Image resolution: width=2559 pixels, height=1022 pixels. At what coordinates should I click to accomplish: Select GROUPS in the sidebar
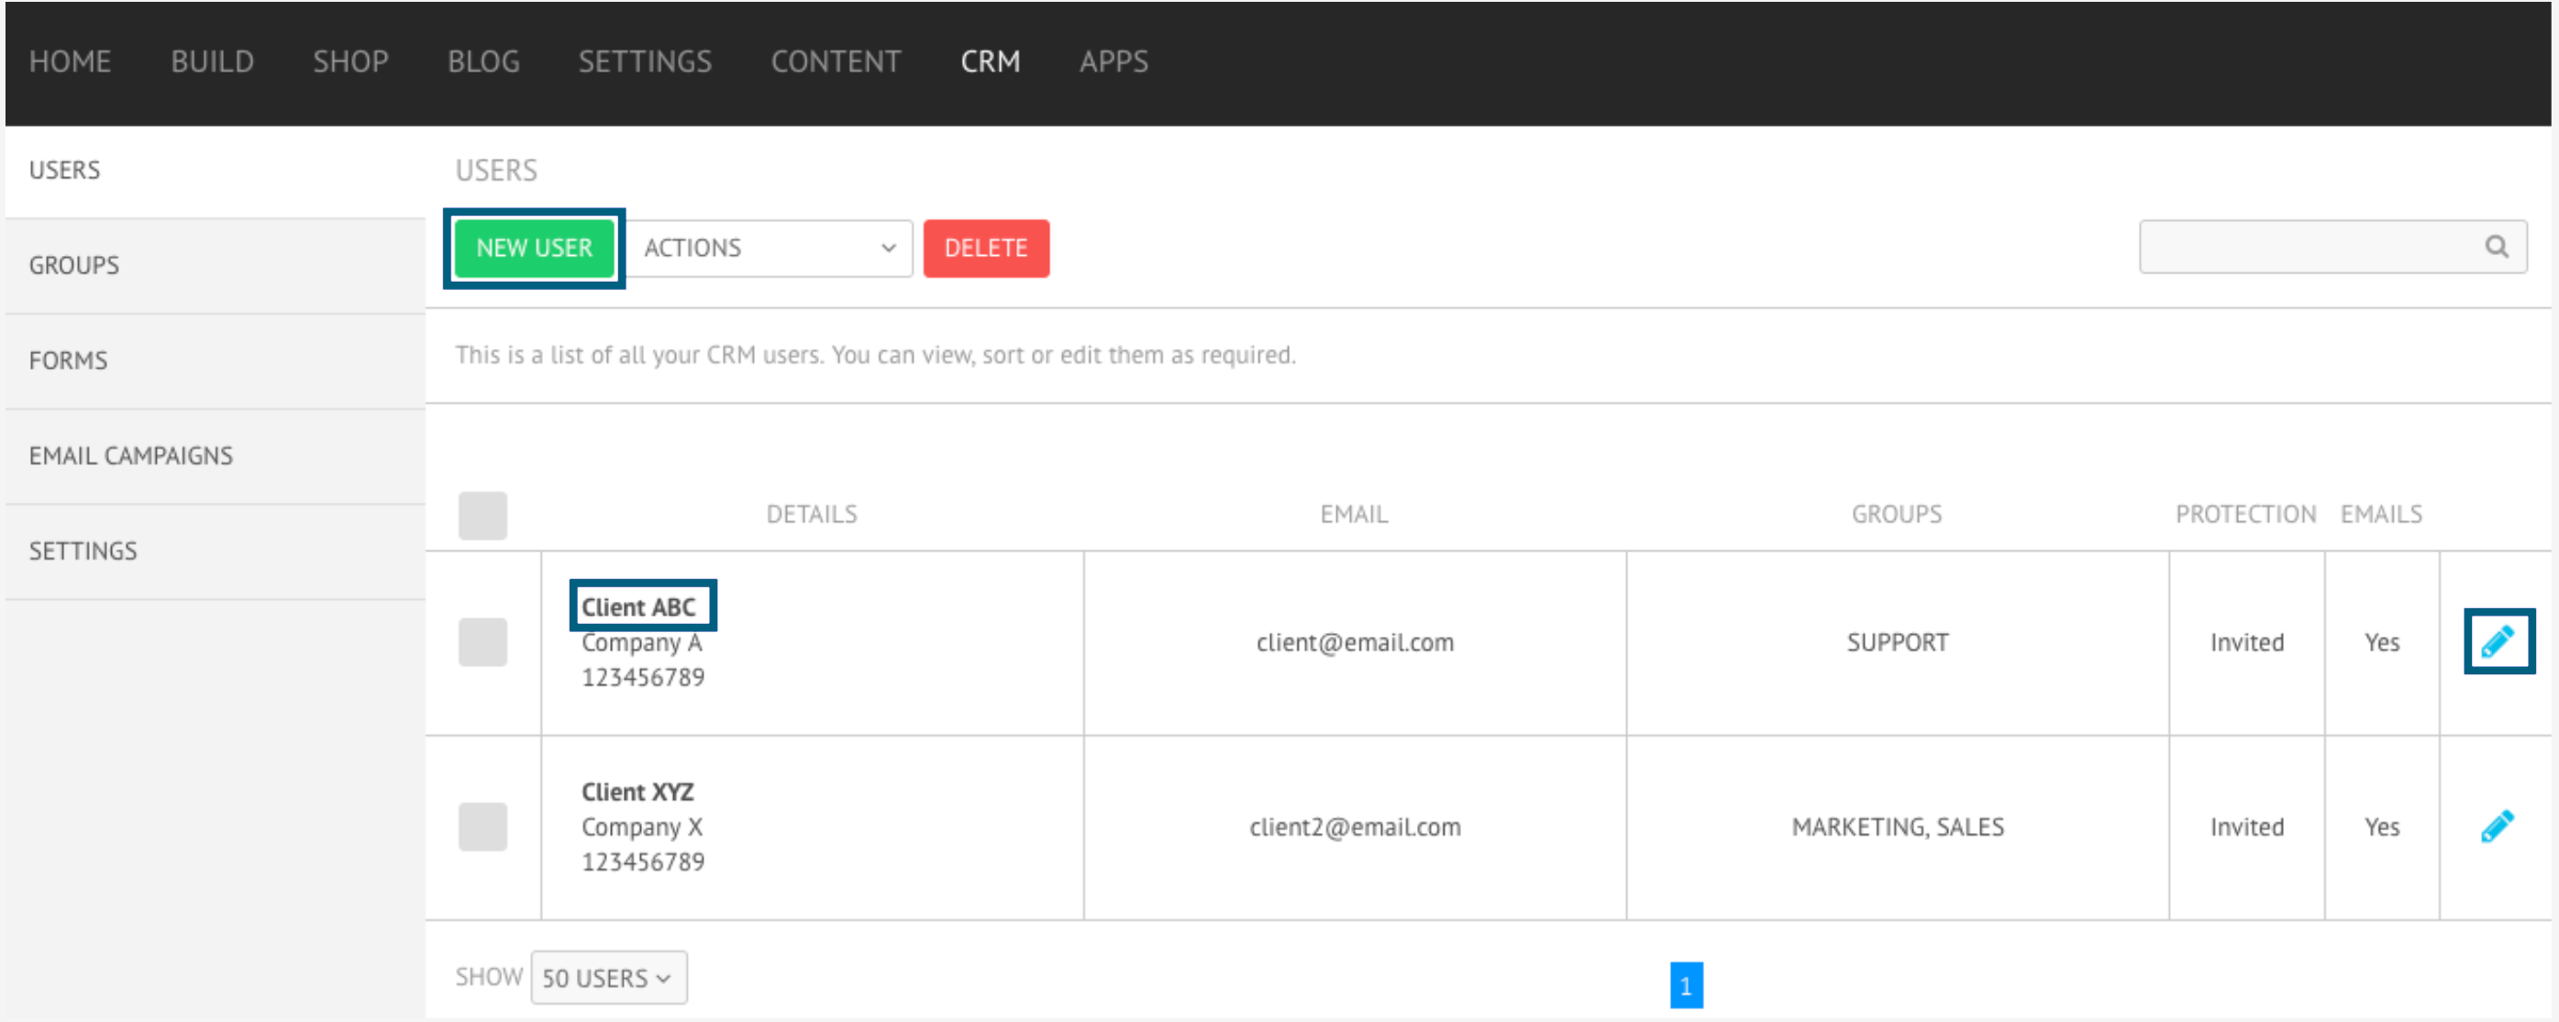click(x=216, y=266)
